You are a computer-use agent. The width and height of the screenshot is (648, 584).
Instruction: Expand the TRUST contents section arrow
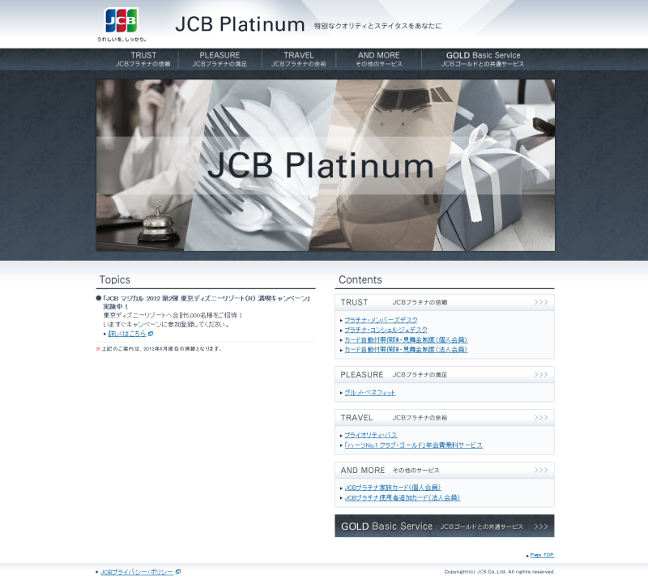click(540, 302)
